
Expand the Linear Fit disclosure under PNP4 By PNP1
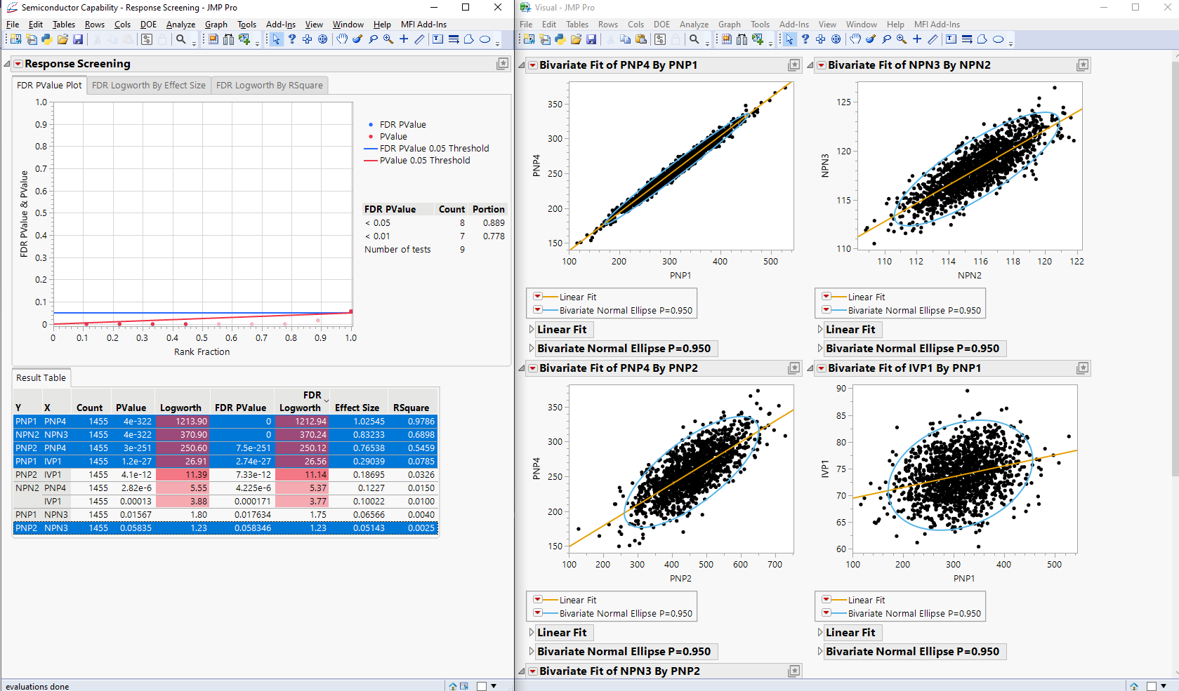[x=531, y=330]
